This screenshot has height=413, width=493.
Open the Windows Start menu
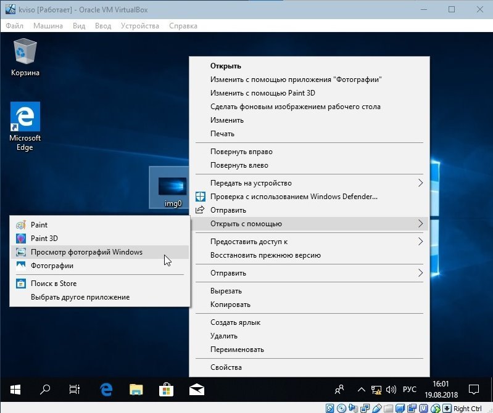(15, 390)
